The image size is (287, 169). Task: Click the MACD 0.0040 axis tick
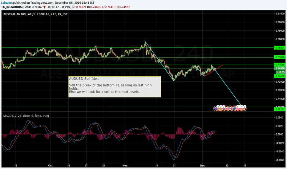click(280, 117)
